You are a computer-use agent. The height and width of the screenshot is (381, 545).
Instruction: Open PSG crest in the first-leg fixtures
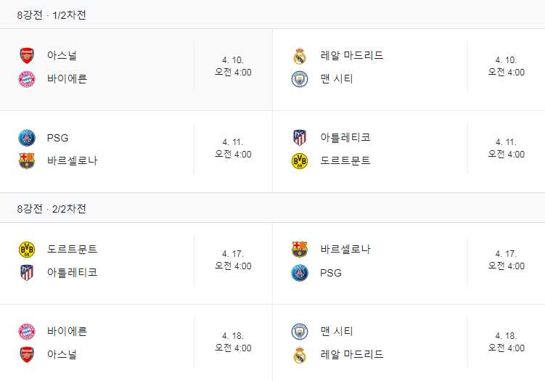pyautogui.click(x=27, y=137)
